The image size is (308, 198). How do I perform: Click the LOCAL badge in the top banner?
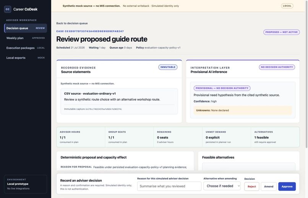pos(287,6)
